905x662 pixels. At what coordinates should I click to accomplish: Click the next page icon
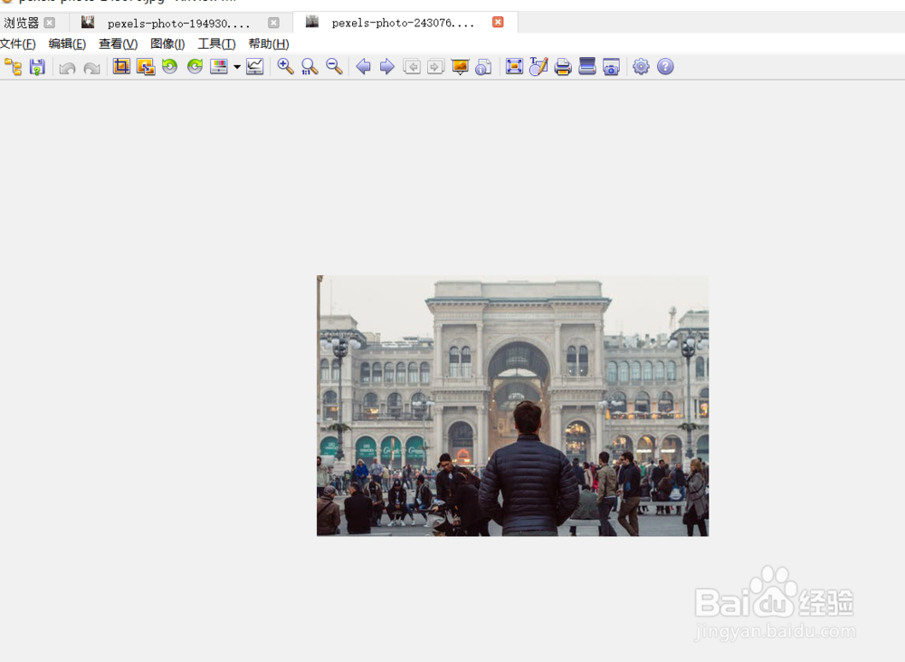pos(436,67)
